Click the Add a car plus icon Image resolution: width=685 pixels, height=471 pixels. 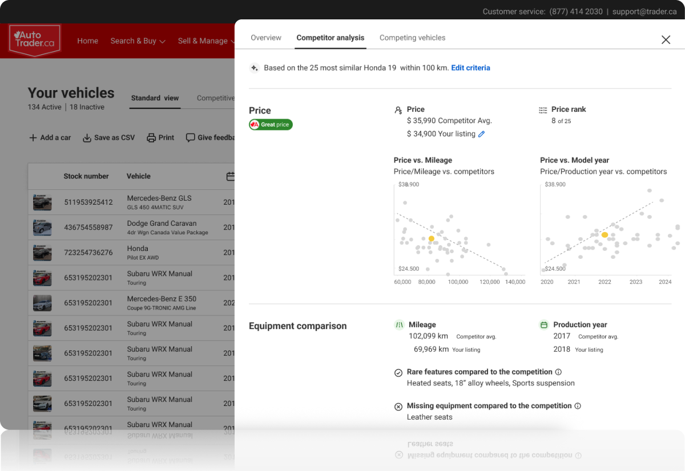pos(33,137)
